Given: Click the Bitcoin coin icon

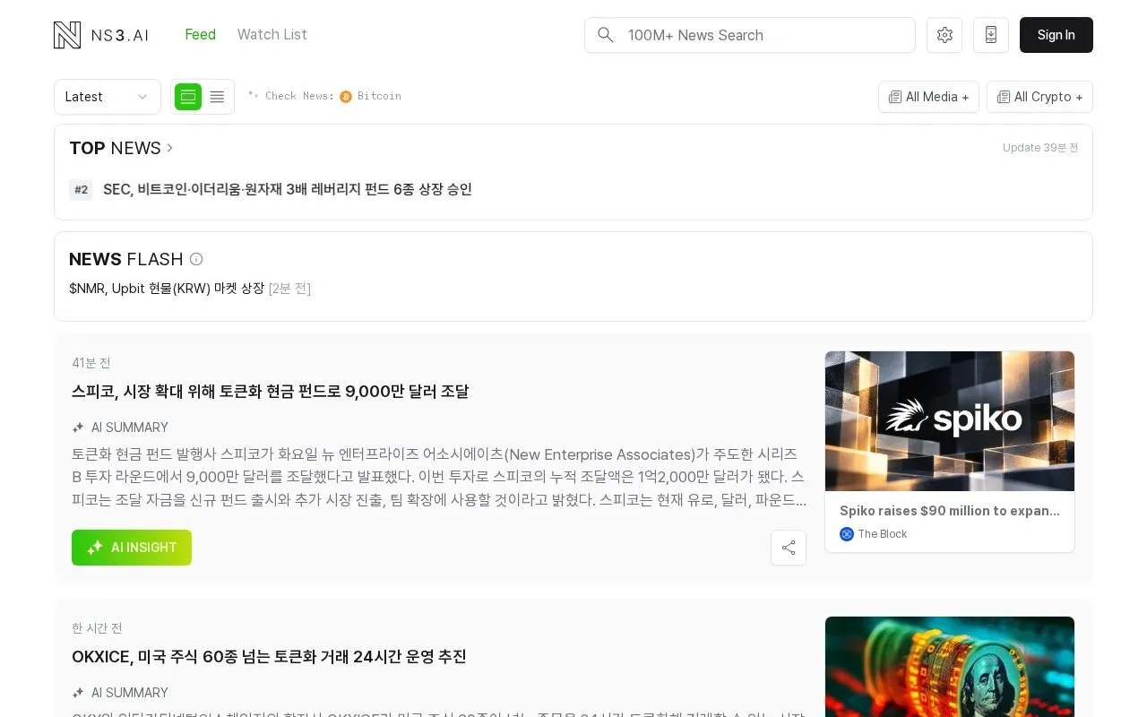Looking at the screenshot, I should [346, 97].
